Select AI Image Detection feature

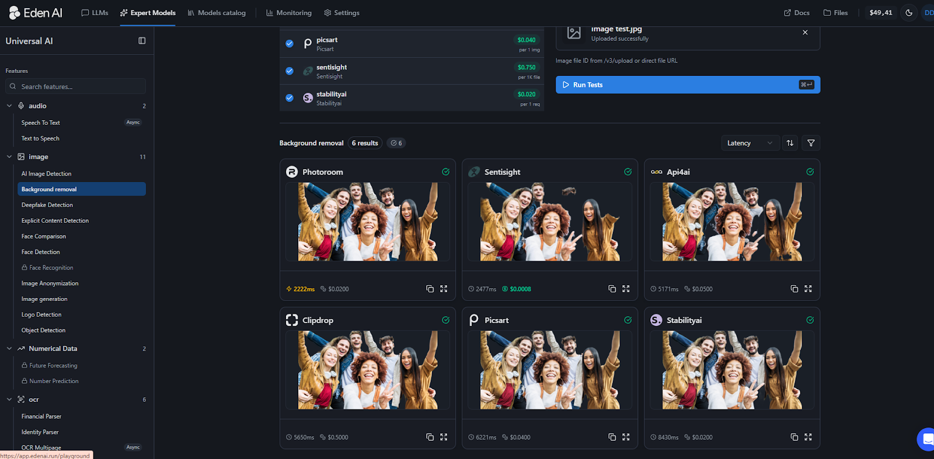coord(47,174)
